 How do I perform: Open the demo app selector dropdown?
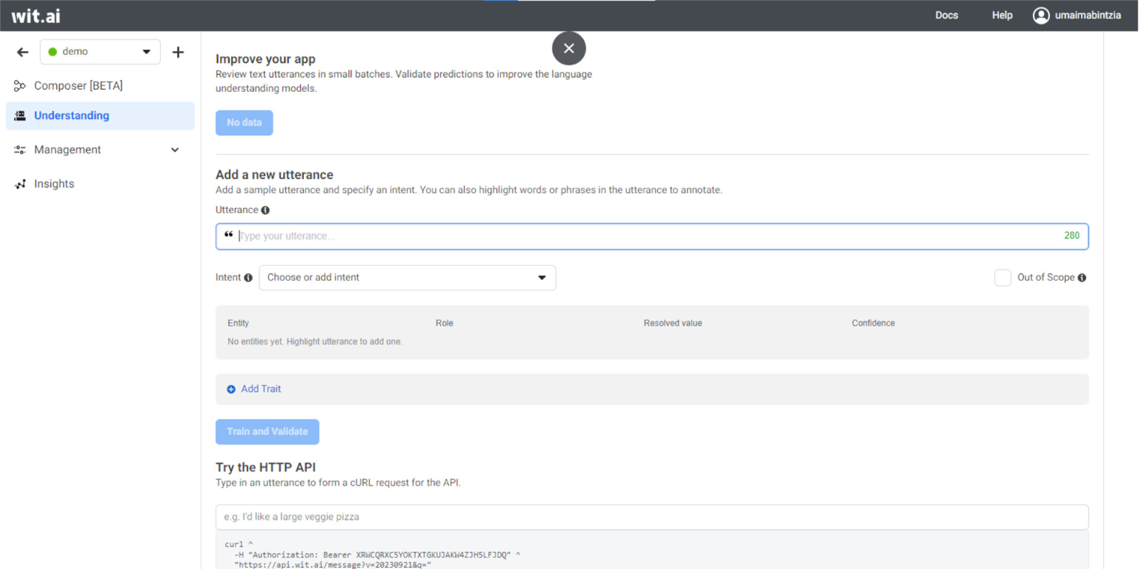(100, 52)
